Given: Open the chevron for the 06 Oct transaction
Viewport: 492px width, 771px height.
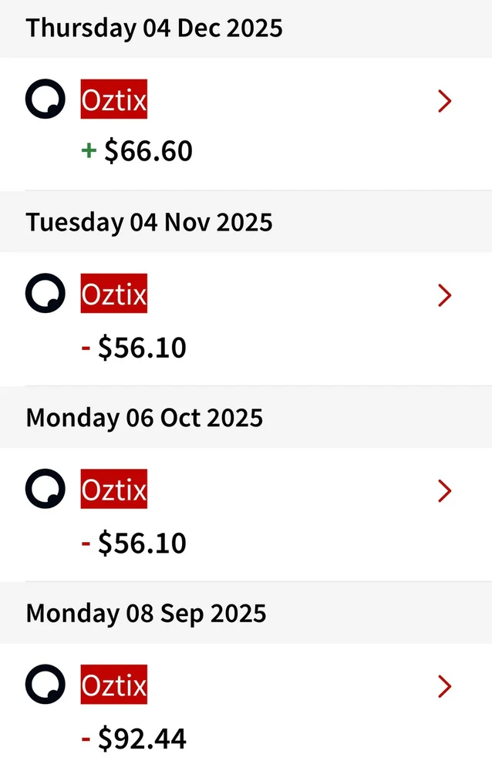Looking at the screenshot, I should [444, 490].
